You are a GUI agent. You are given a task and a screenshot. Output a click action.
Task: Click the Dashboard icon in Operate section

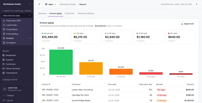point(3,55)
